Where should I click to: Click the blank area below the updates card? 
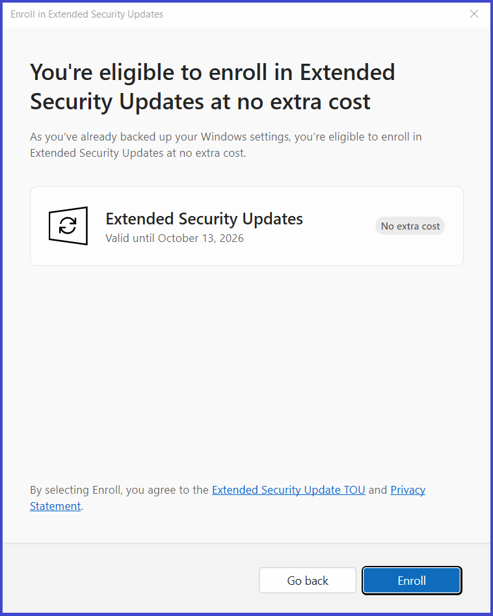(x=246, y=373)
